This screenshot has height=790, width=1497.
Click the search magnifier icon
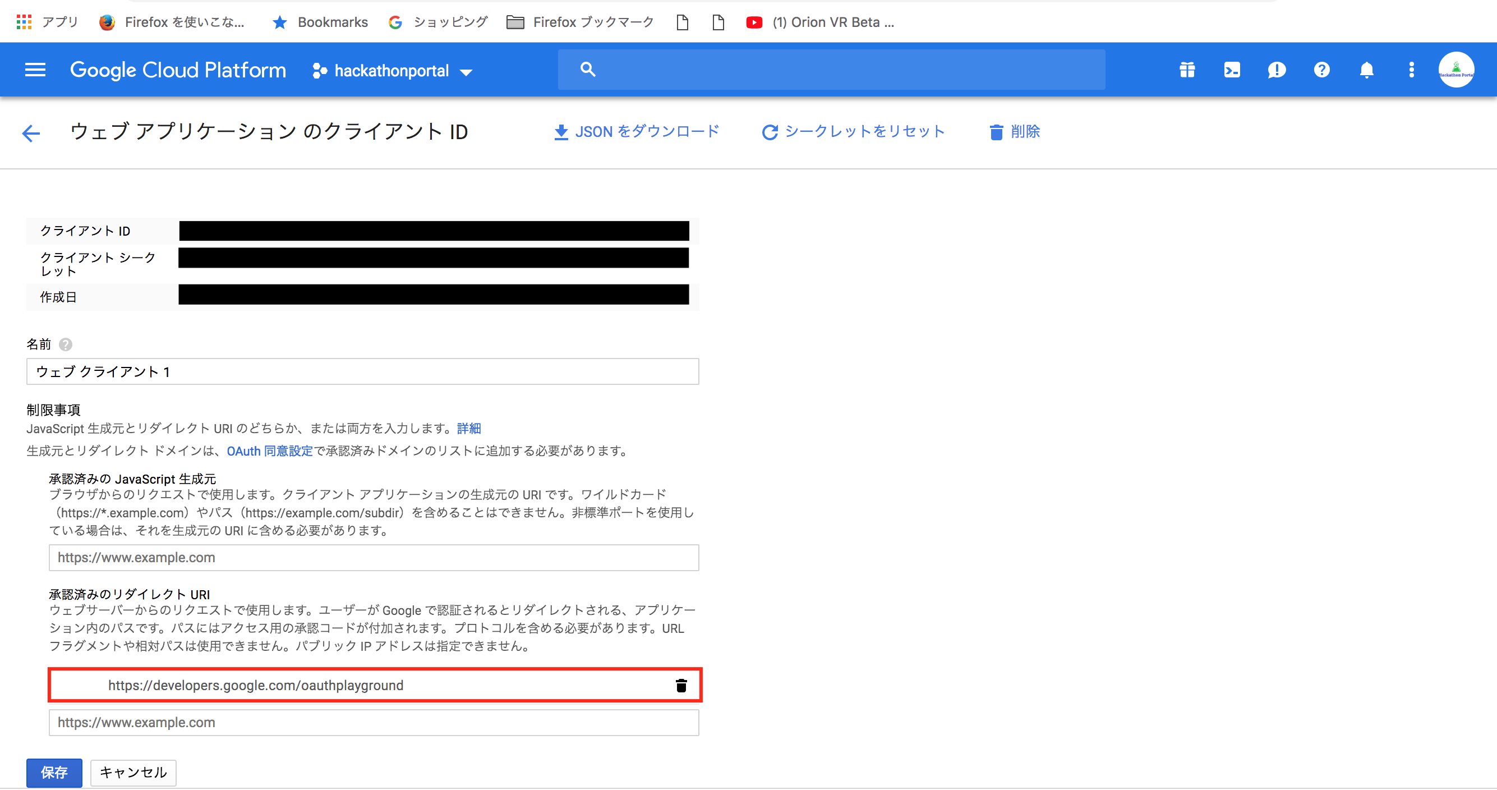point(587,69)
